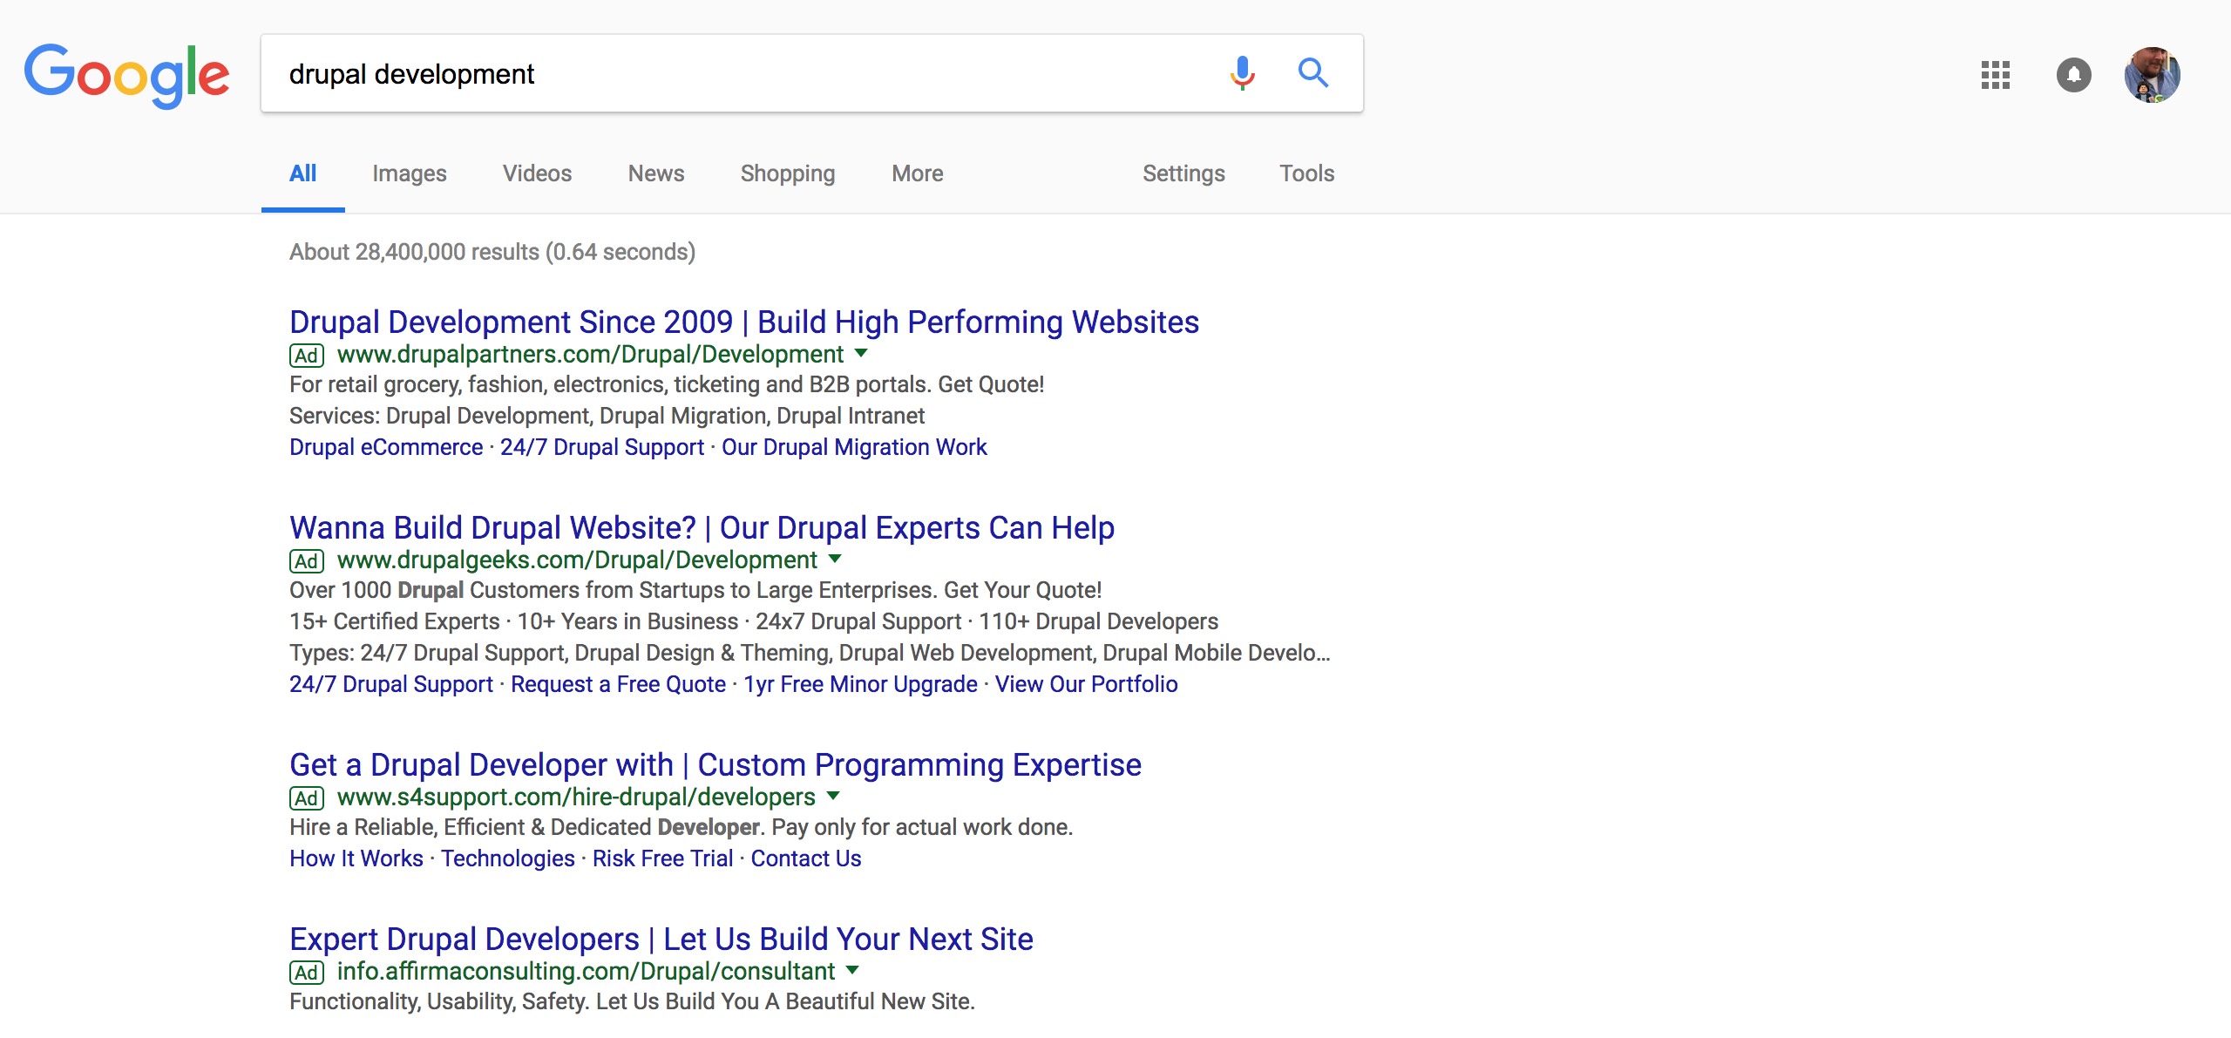Visit the '24/7 Drupal Support' sitelink under drupalpartners
This screenshot has height=1038, width=2231.
tap(602, 447)
